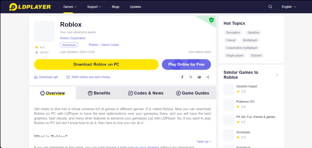Select the Sandbox hot topic
The image size is (312, 148).
[253, 33]
